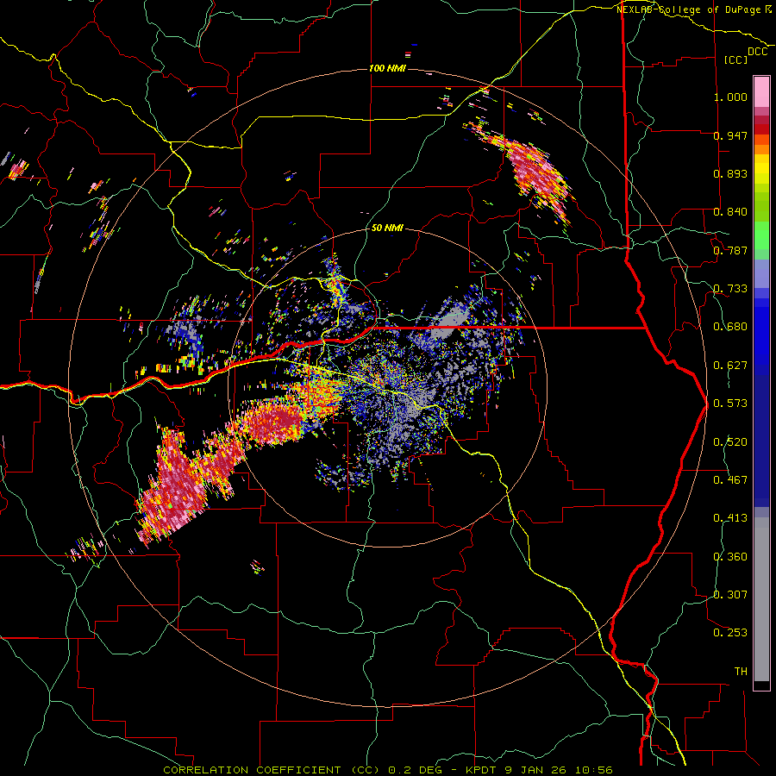Viewport: 776px width, 776px height.
Task: Click the 0.413 legend value
Action: 730,518
